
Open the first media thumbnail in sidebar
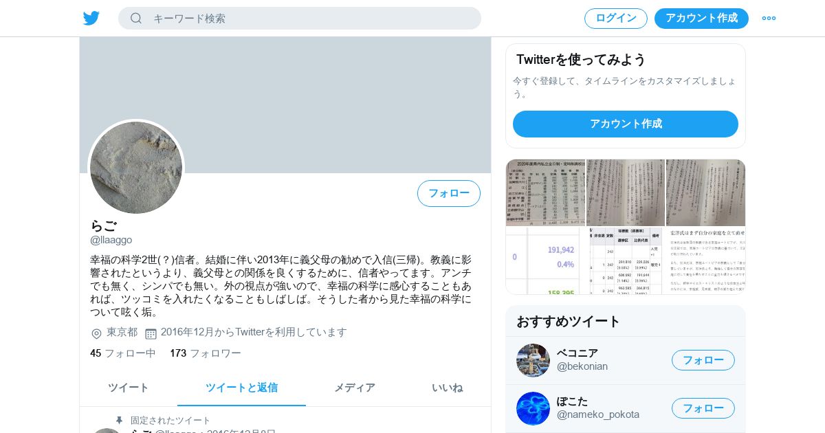[x=545, y=192]
